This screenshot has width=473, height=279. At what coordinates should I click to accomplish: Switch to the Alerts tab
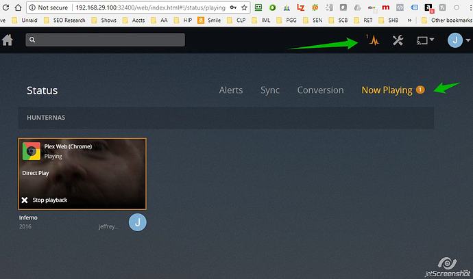click(231, 90)
